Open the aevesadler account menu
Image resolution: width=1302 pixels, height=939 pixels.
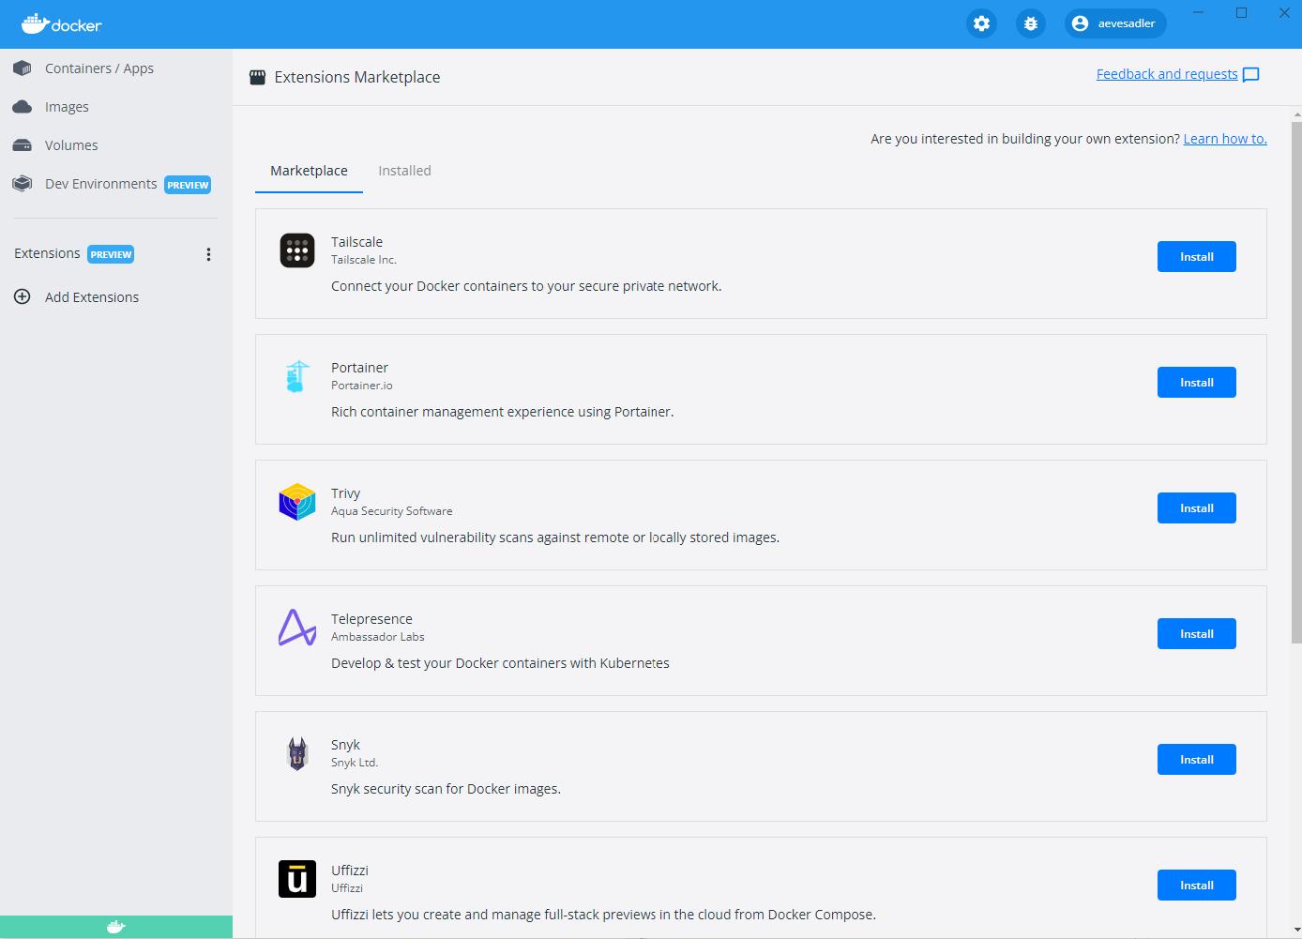coord(1115,23)
